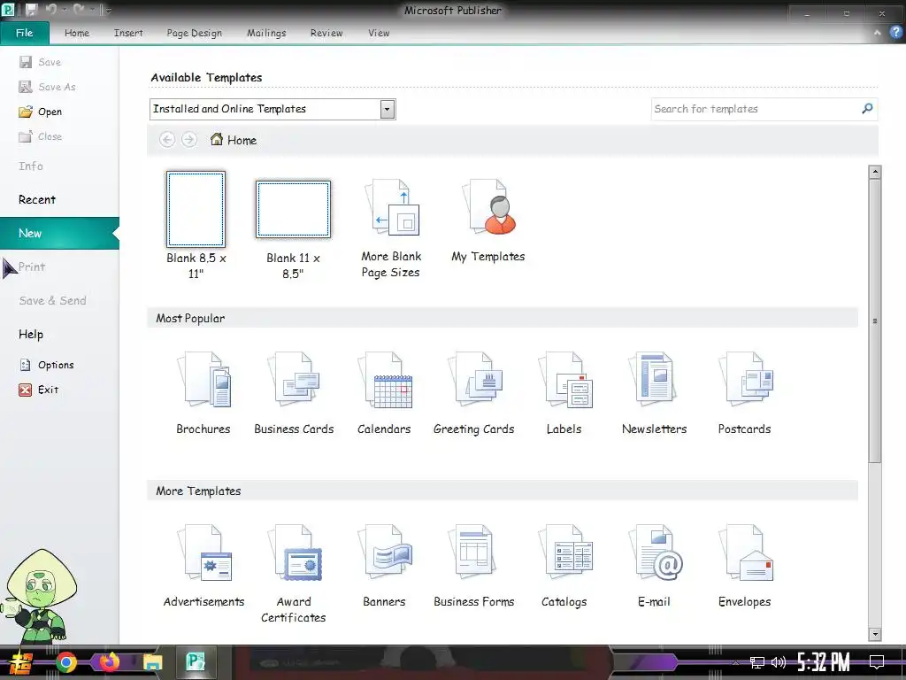This screenshot has width=906, height=680.
Task: Open the File tab
Action: pyautogui.click(x=24, y=33)
